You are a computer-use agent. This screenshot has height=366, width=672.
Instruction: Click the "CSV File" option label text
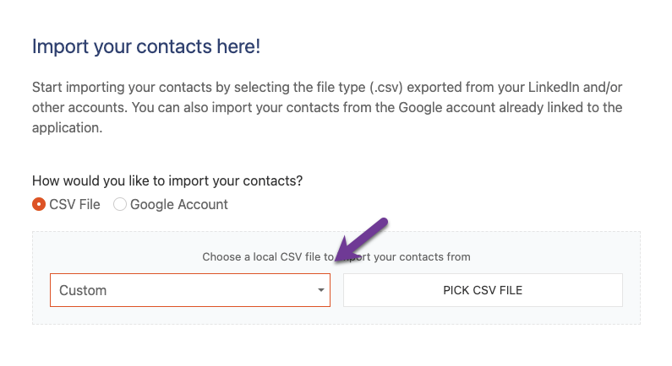pyautogui.click(x=77, y=204)
